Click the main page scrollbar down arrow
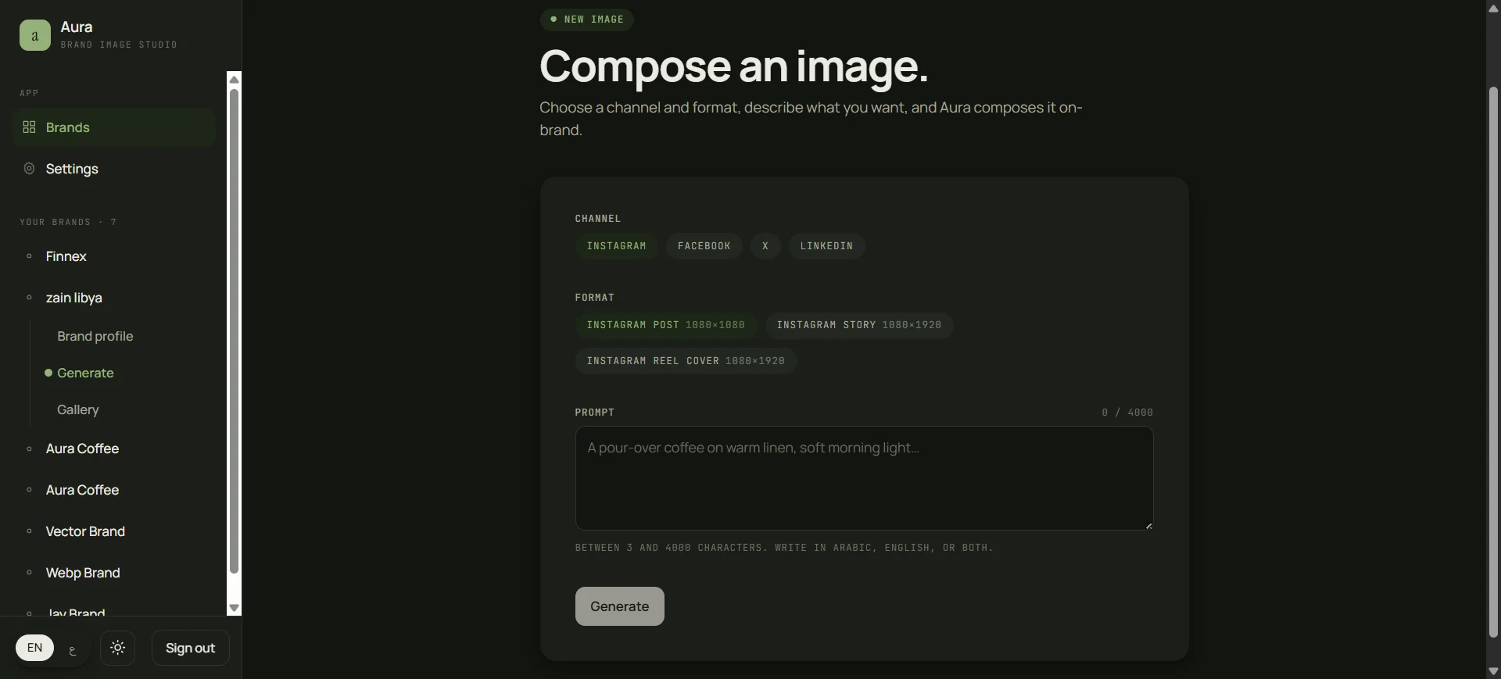Viewport: 1501px width, 679px height. [x=1493, y=672]
